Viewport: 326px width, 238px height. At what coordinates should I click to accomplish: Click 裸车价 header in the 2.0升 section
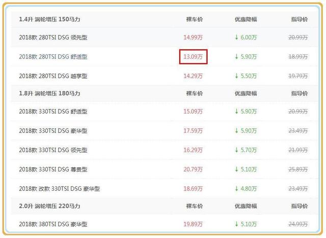pyautogui.click(x=195, y=206)
